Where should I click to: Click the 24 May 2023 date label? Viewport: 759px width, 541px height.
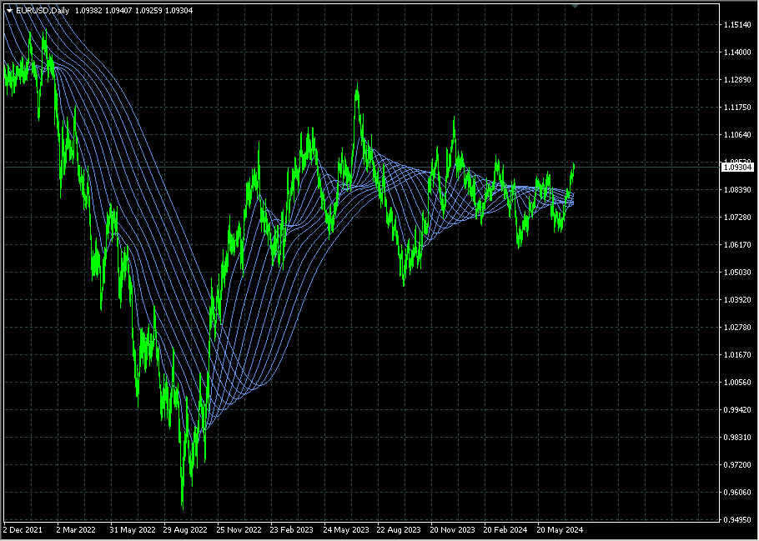click(345, 530)
